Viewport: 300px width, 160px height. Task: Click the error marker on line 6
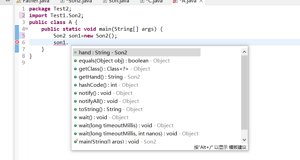[x=17, y=42]
